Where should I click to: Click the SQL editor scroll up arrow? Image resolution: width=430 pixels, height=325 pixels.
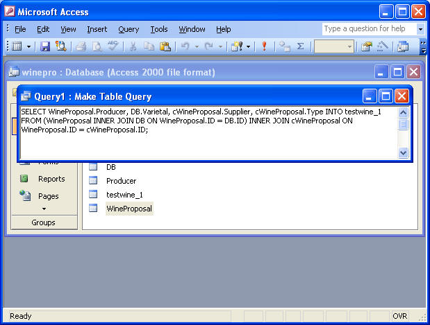pyautogui.click(x=403, y=112)
